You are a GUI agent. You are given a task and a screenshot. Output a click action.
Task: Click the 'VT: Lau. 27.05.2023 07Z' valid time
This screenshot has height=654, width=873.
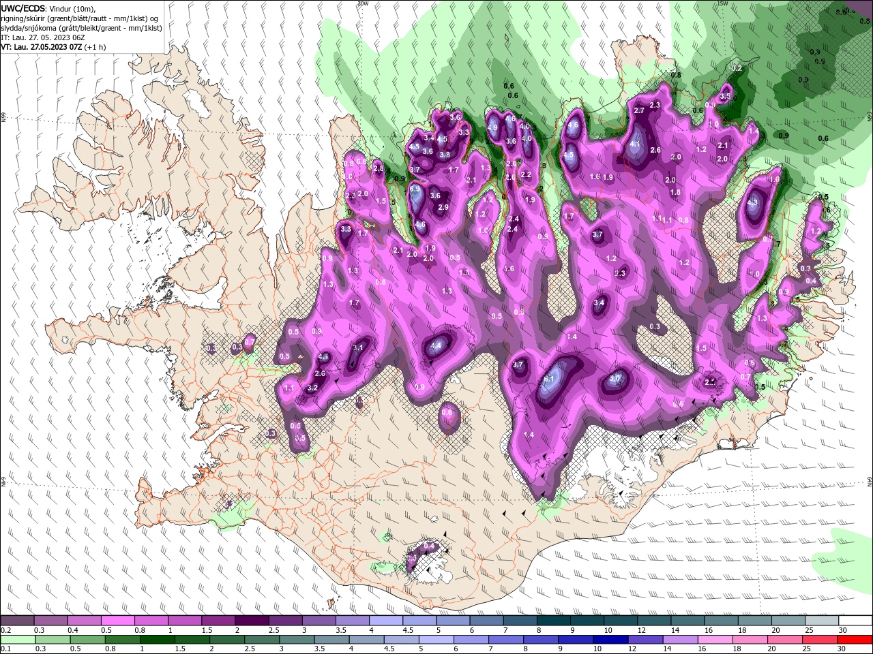43,47
